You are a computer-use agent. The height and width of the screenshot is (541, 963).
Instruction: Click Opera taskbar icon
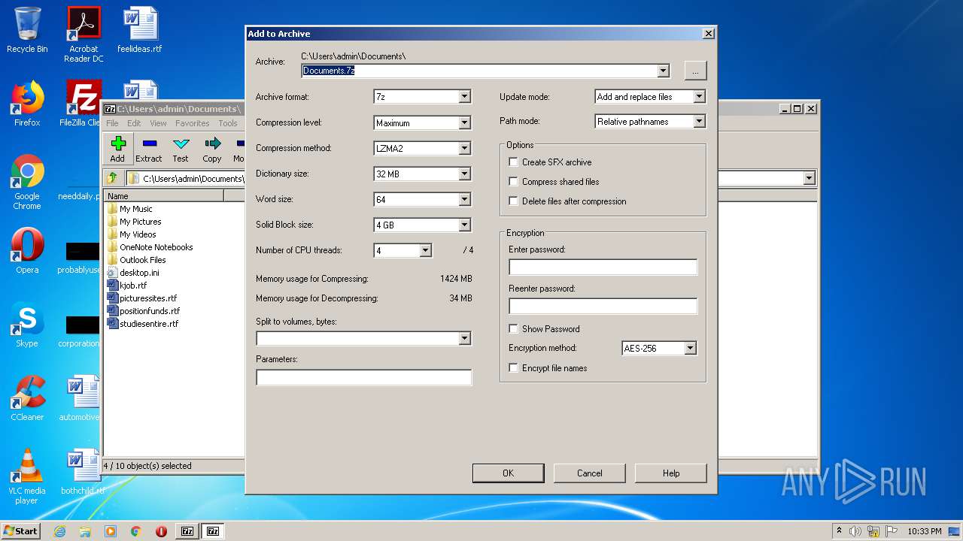pos(161,531)
